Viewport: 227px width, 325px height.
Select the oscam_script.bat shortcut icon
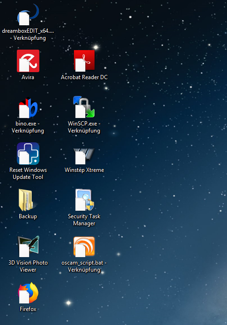[x=84, y=247]
